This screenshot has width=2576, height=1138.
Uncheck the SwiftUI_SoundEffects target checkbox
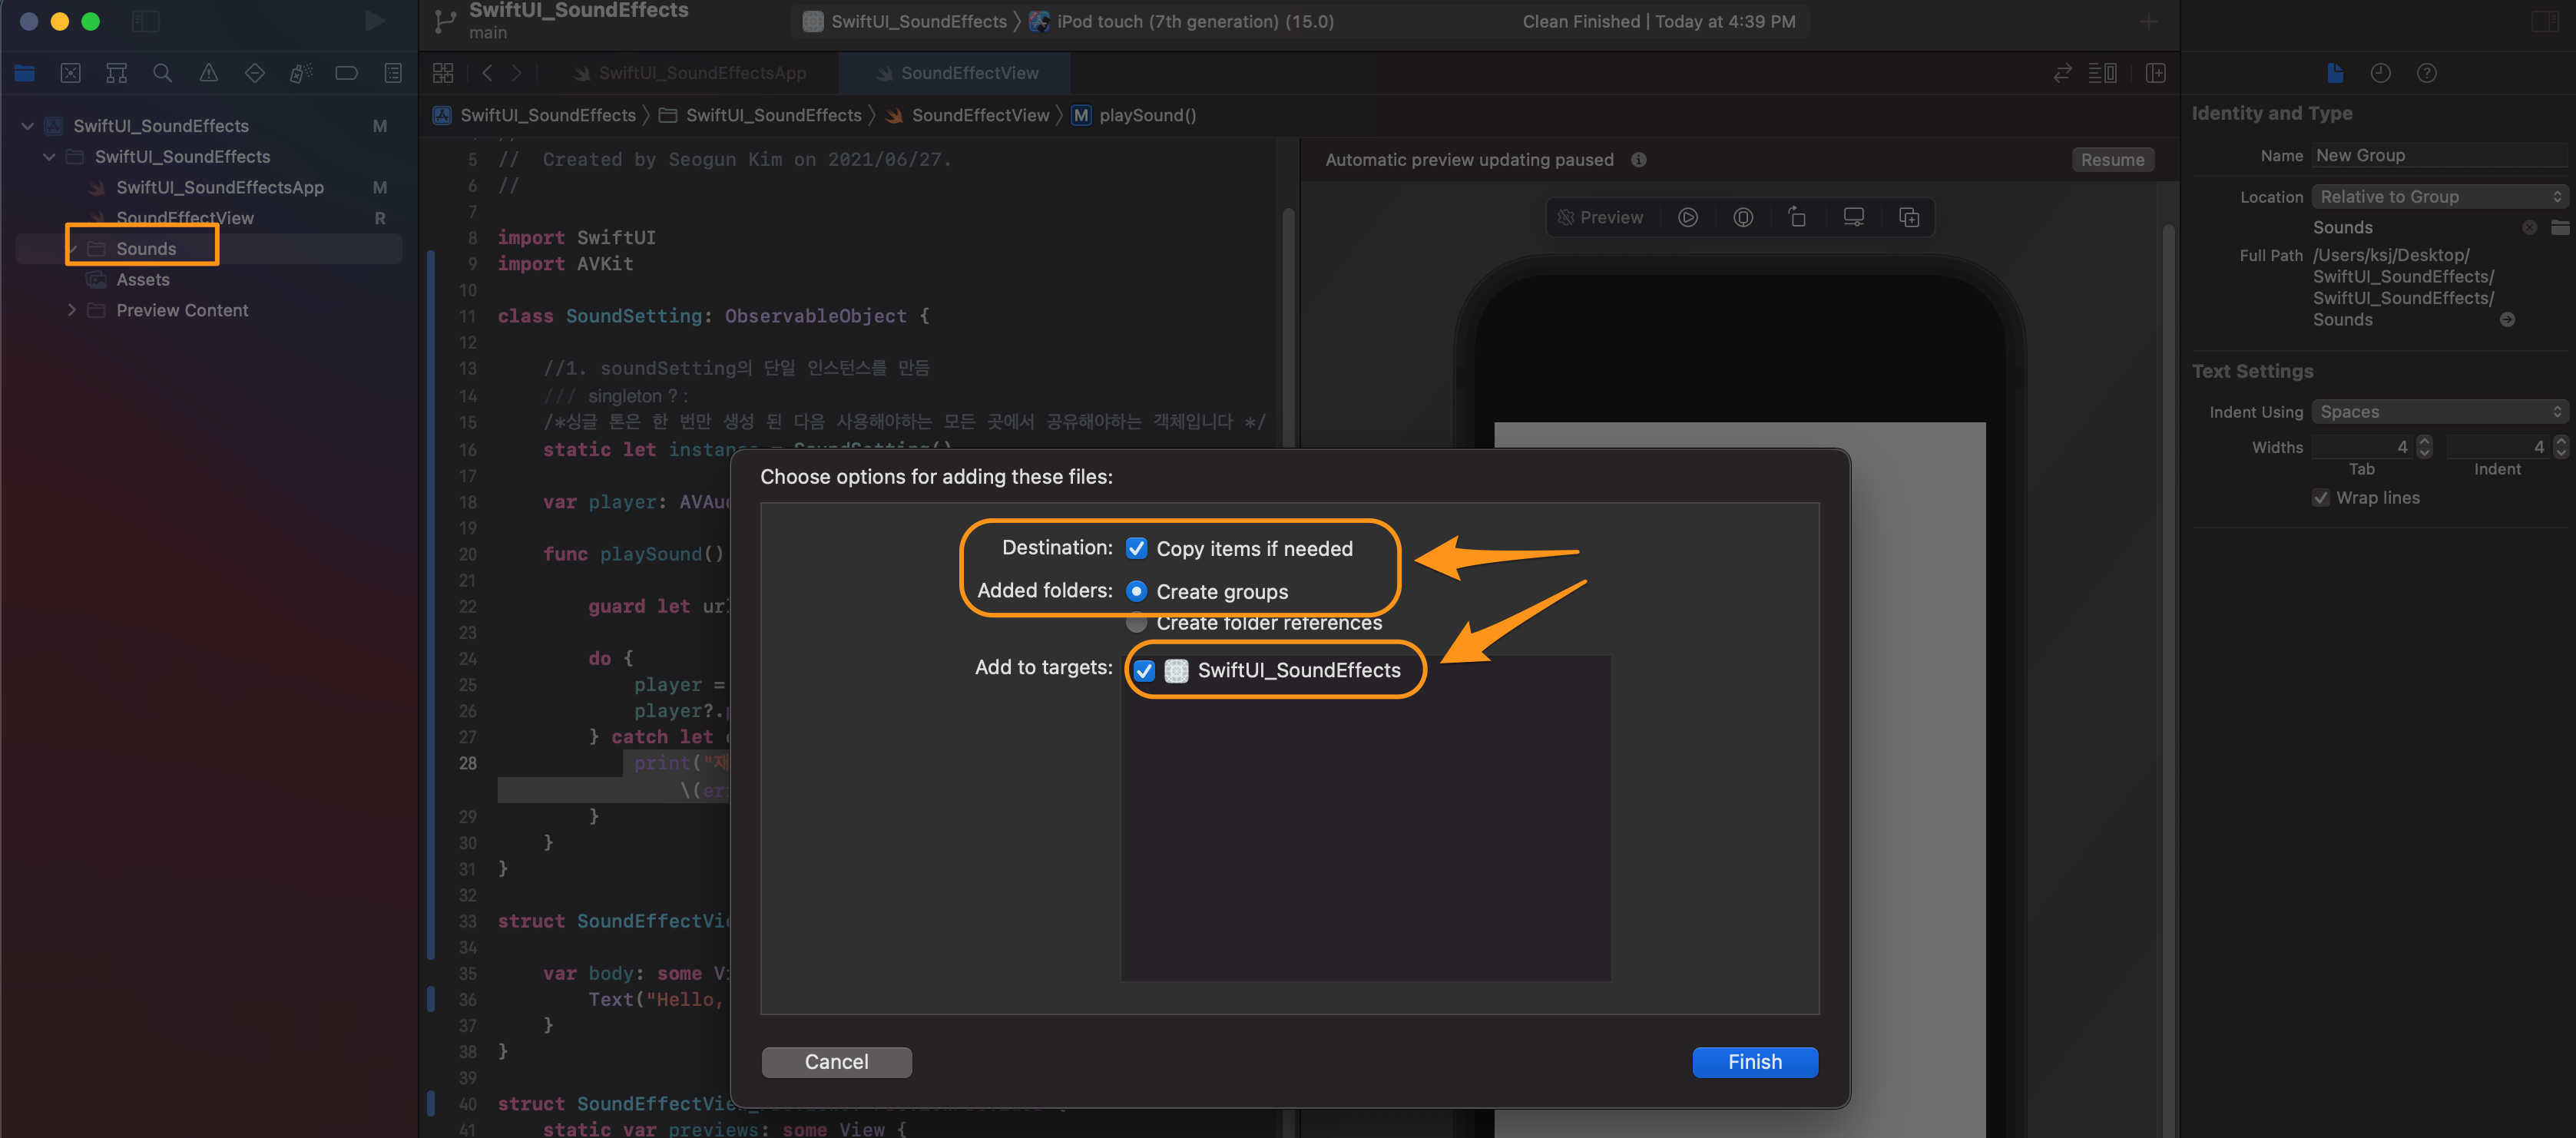point(1144,670)
